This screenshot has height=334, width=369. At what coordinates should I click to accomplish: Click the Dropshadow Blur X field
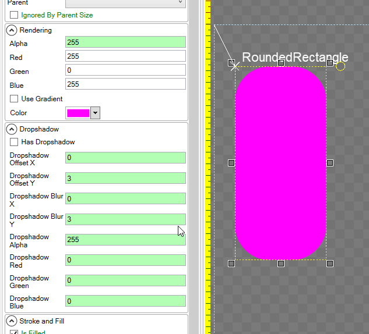[x=126, y=198]
